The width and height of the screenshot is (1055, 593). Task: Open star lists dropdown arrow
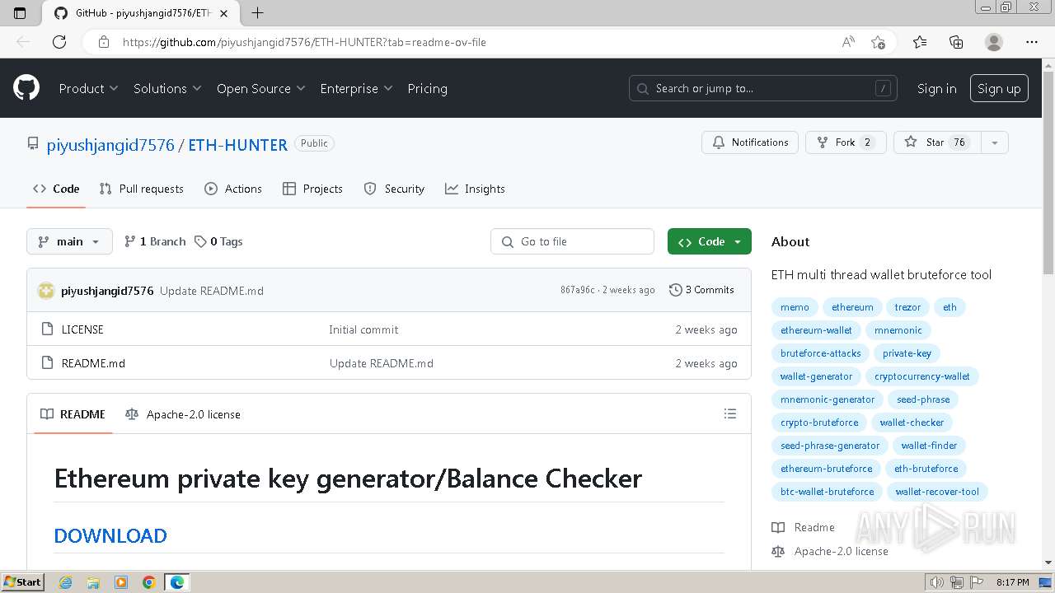995,142
